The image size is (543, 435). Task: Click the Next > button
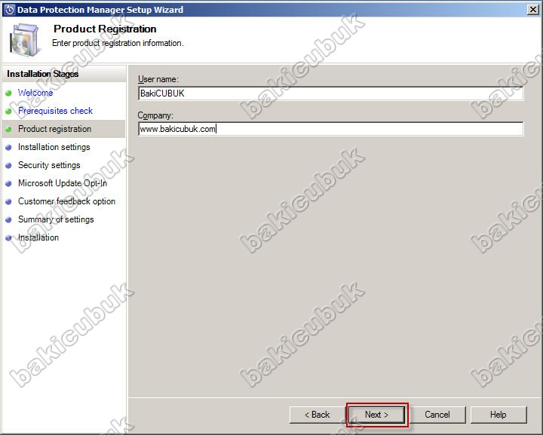pos(376,415)
